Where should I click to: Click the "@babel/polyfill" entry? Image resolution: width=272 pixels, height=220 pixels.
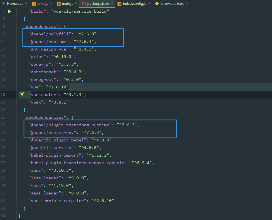pos(50,34)
